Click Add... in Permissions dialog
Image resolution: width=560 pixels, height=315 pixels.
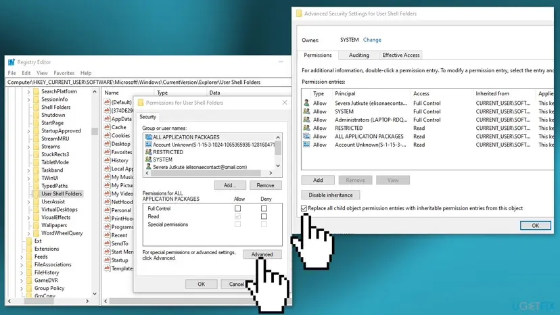tap(230, 185)
